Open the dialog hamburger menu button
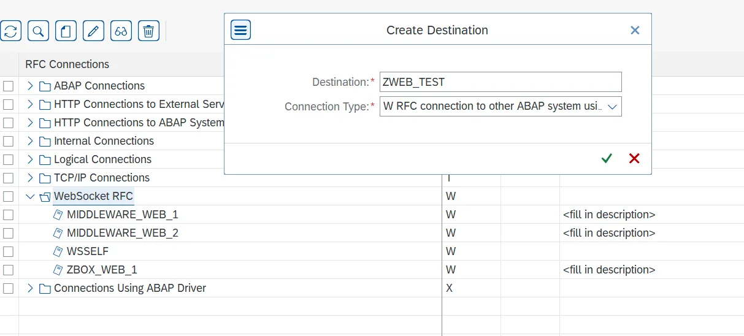The width and height of the screenshot is (744, 336). [240, 29]
